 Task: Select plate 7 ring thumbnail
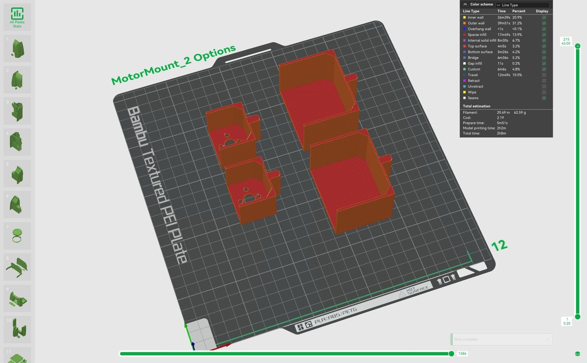click(x=17, y=236)
